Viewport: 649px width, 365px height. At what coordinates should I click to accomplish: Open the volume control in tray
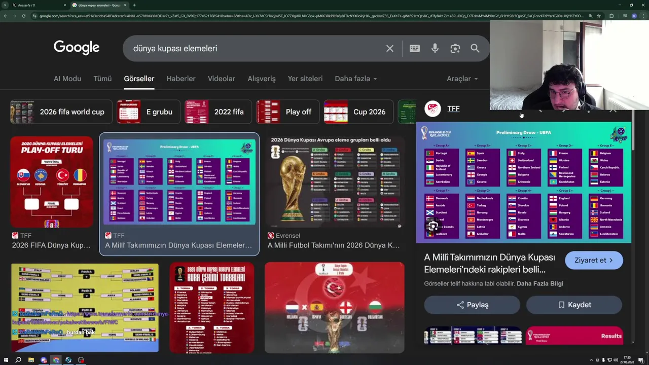point(616,360)
